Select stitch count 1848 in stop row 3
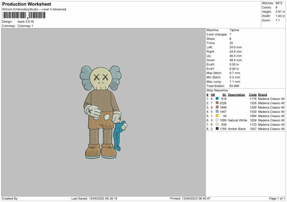This screenshot has width=287, height=202. [x=223, y=107]
